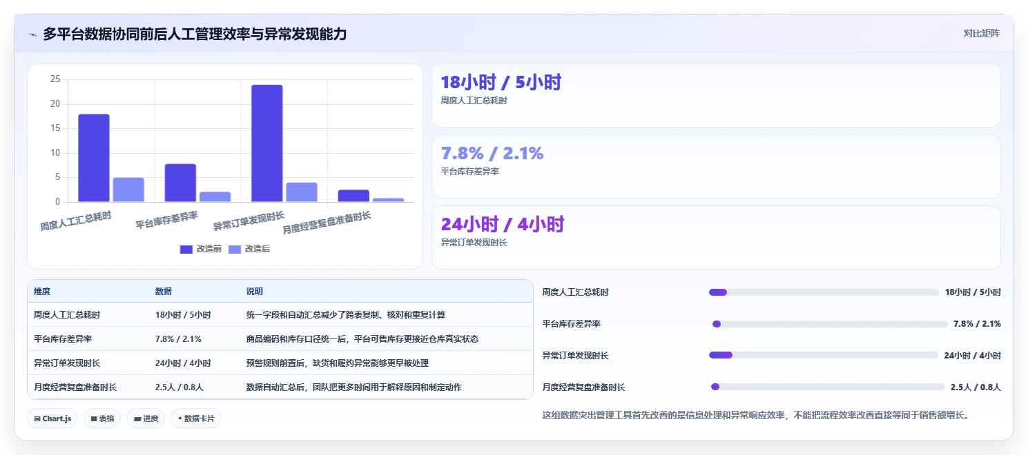Click the description starting 数据自动汇总后
This screenshot has height=455, width=1028.
tap(354, 387)
